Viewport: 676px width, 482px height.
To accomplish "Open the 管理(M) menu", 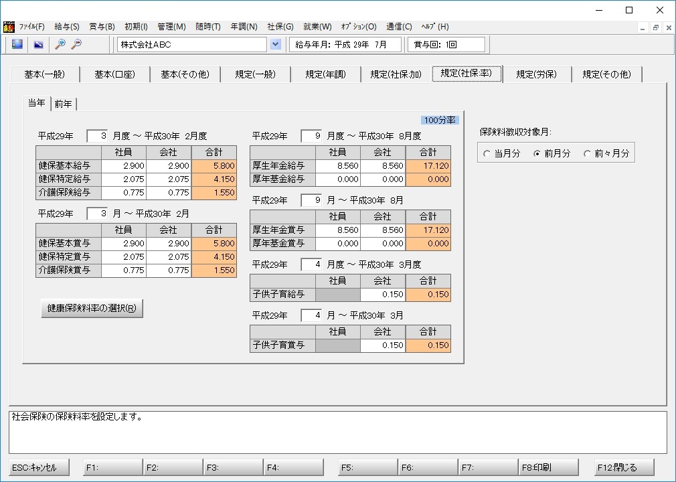I will (171, 27).
